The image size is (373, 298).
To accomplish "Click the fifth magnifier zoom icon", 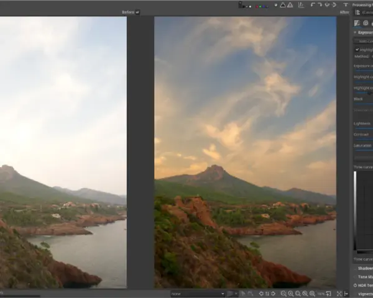I will click(x=312, y=294).
